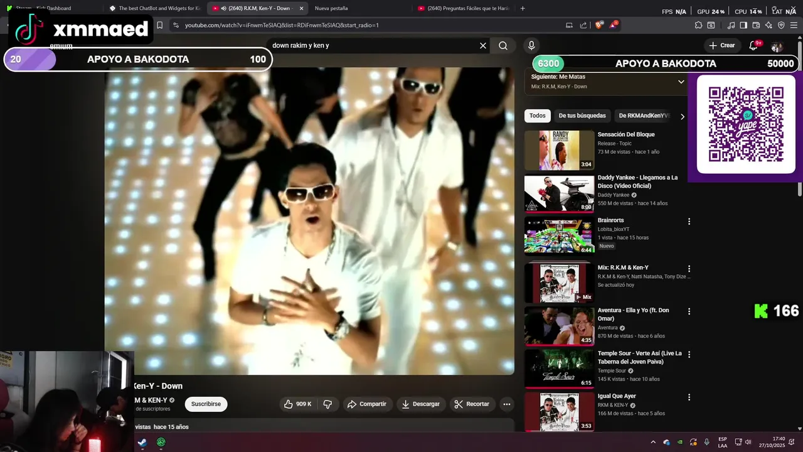The width and height of the screenshot is (803, 452).
Task: Clear the YouTube search text with the X
Action: 483,45
